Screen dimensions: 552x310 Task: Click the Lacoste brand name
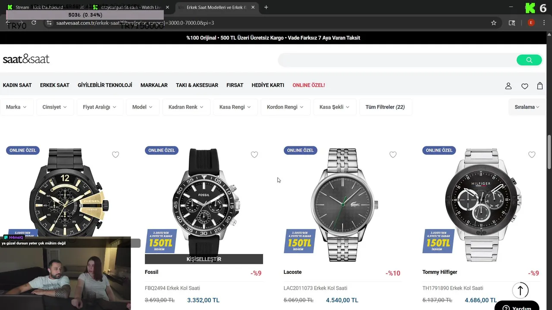tap(292, 272)
